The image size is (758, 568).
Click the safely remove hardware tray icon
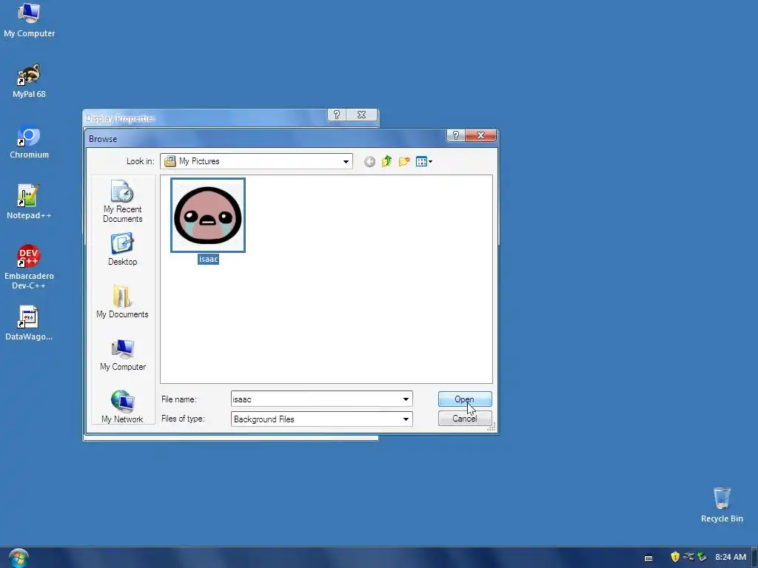pyautogui.click(x=702, y=557)
